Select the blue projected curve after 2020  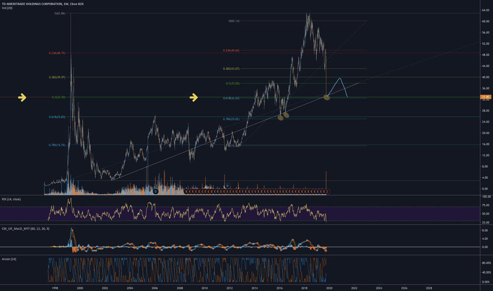338,87
